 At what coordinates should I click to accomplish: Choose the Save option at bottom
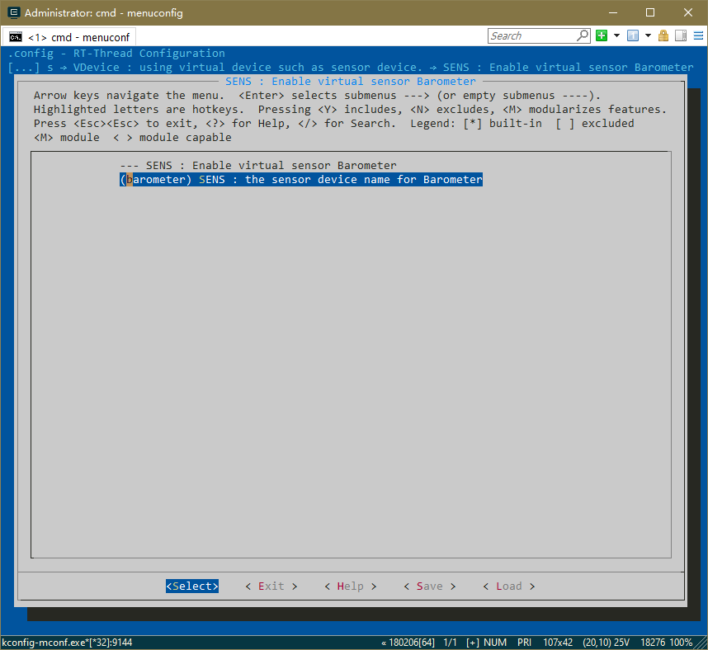point(429,586)
